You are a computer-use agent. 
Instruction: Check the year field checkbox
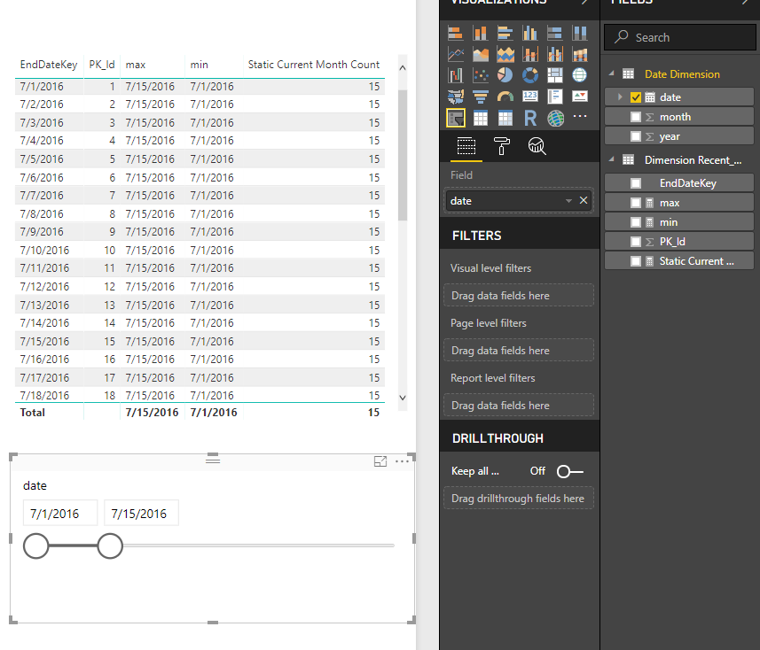[636, 136]
